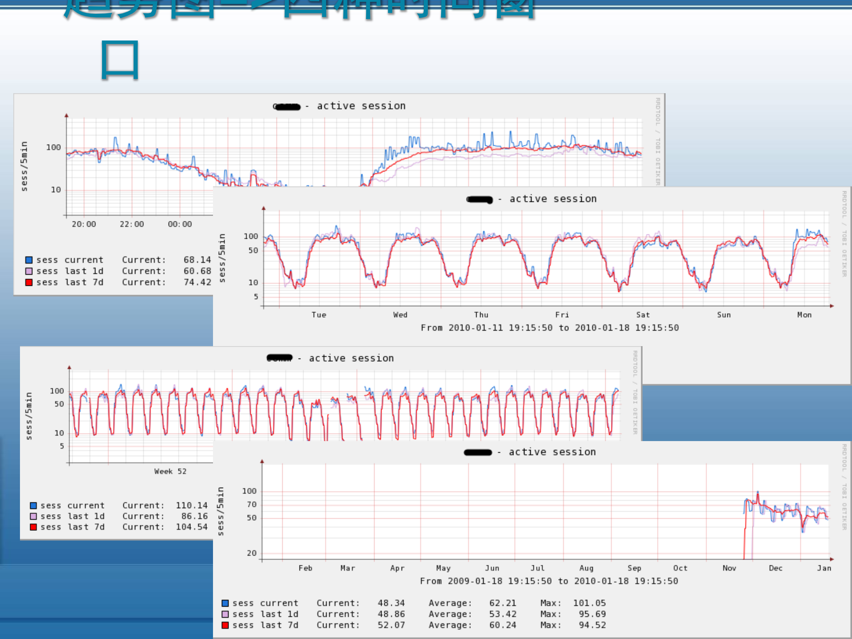Click purple 'sess last 1d' swatch under Week 52 graph
Image resolution: width=852 pixels, height=639 pixels.
(x=33, y=517)
